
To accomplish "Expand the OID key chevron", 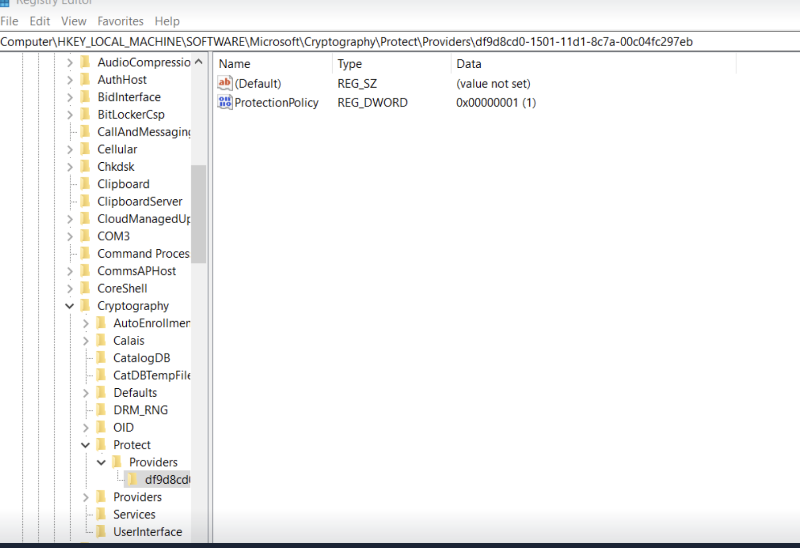I will coord(86,428).
